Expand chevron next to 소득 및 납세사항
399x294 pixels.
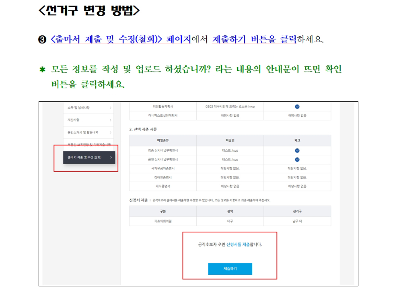click(111, 108)
